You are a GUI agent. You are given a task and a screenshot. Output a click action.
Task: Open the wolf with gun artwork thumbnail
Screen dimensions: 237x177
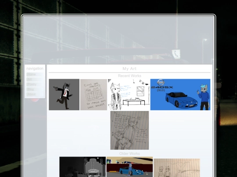(x=64, y=94)
